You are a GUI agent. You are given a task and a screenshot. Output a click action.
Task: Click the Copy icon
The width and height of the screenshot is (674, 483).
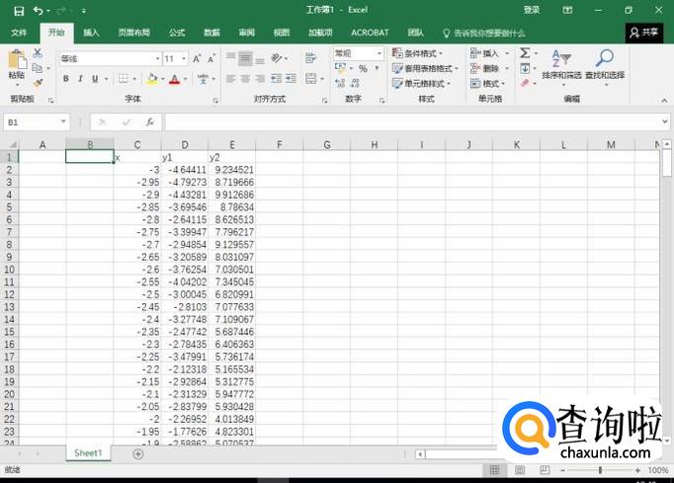38,68
